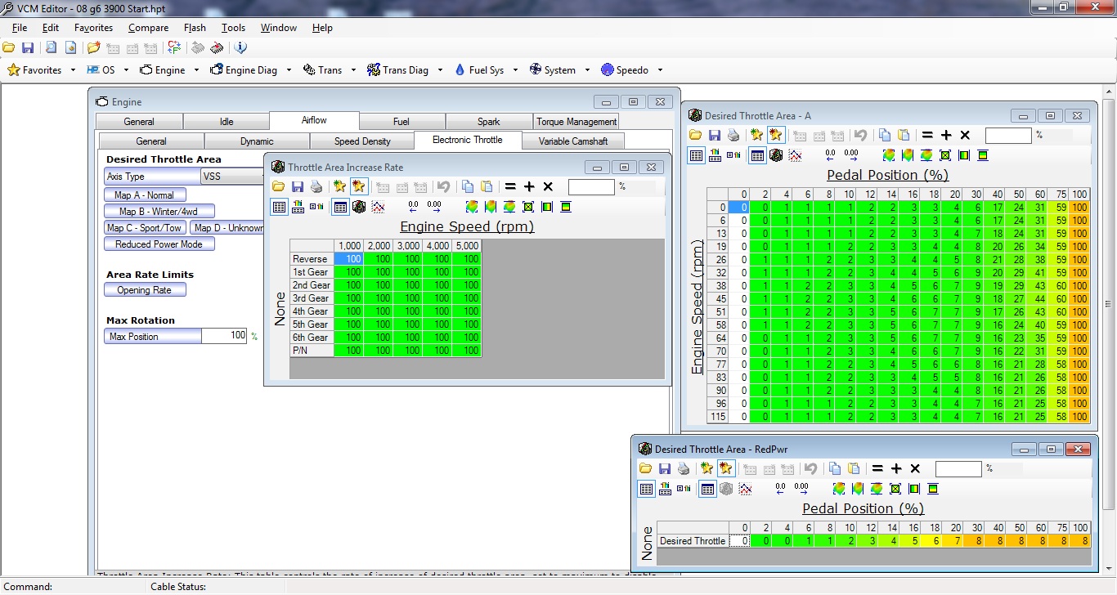Viewport: 1117px width, 595px height.
Task: Click the equals icon in Throttle Area Increase Rate
Action: 510,187
